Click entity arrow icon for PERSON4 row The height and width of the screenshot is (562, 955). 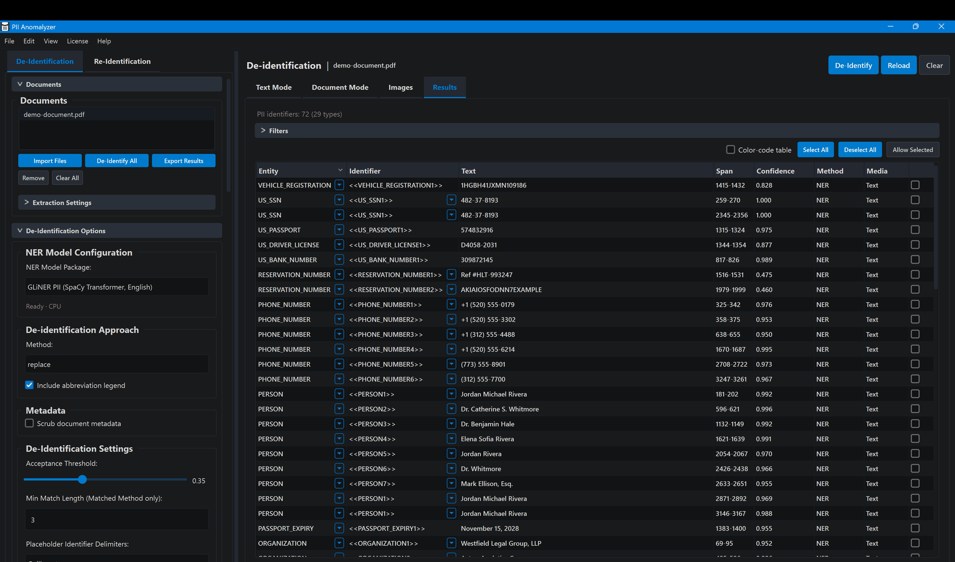[339, 439]
